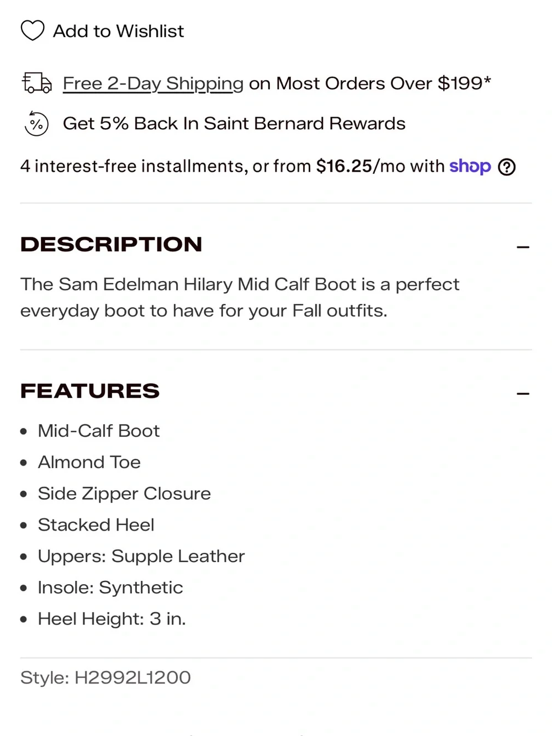Toggle the DESCRIPTION heading
Image resolution: width=552 pixels, height=736 pixels.
(111, 244)
